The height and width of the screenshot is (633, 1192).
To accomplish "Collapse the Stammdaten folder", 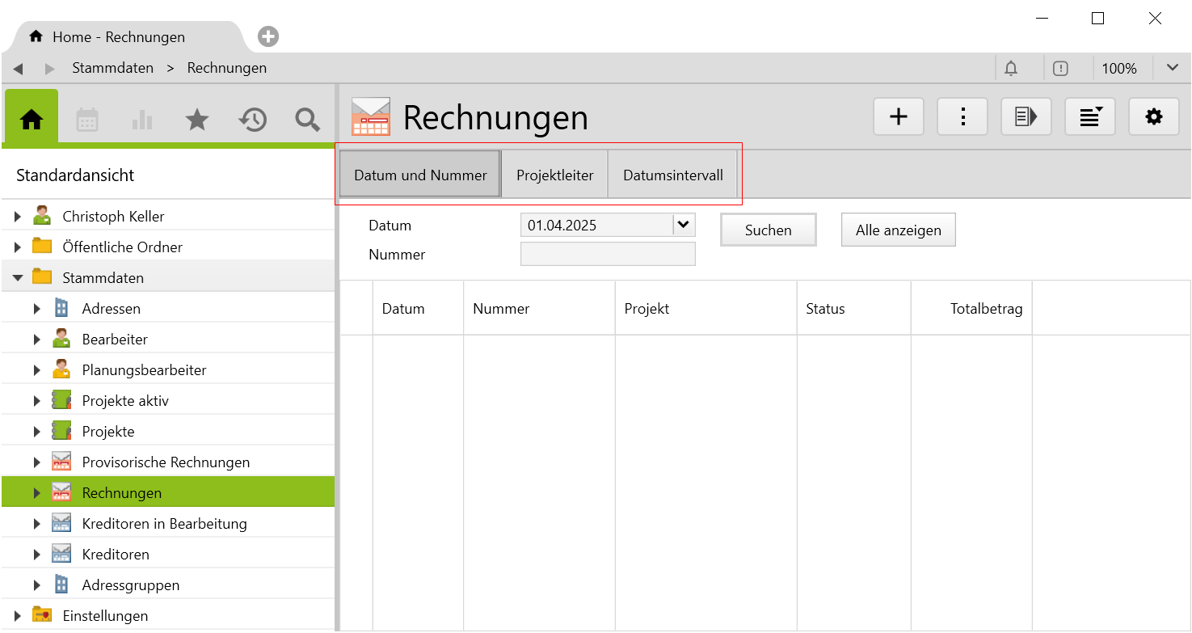I will tap(18, 278).
